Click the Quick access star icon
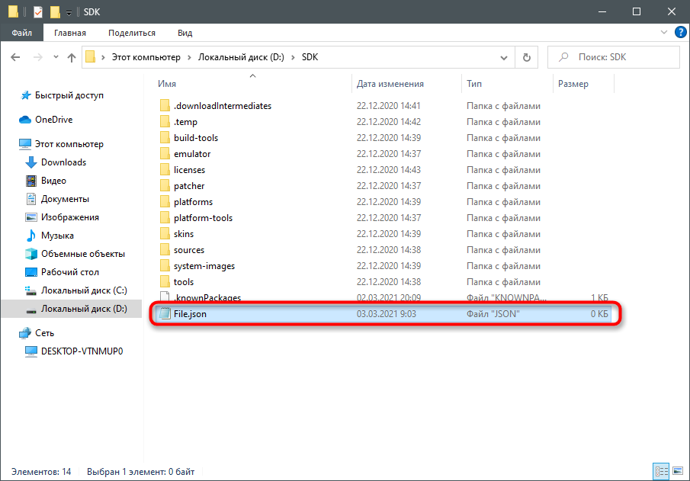The image size is (690, 481). point(24,95)
